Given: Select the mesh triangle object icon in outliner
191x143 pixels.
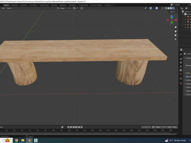Looking at the screenshot, I should tap(188, 22).
